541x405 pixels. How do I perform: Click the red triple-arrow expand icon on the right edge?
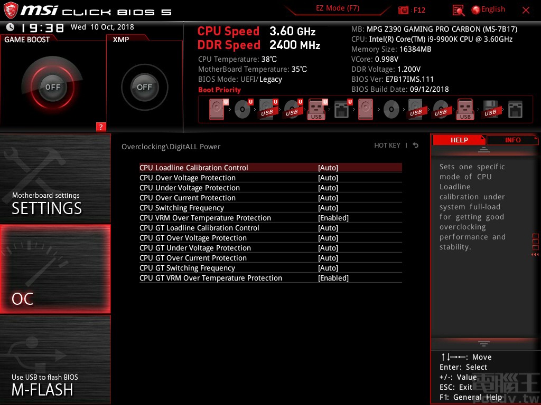[535, 255]
